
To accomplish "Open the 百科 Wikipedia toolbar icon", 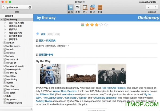I will pyautogui.click(x=78, y=8).
